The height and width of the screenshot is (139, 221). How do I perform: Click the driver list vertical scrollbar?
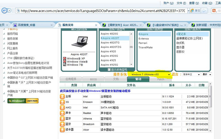point(211,110)
